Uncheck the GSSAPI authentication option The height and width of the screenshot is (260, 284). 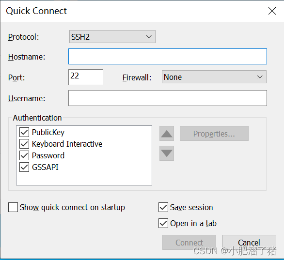(x=24, y=167)
